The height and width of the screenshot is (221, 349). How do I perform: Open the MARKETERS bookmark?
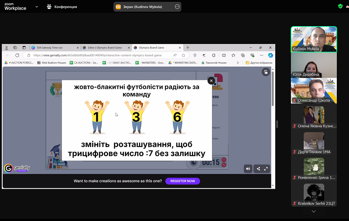click(150, 63)
